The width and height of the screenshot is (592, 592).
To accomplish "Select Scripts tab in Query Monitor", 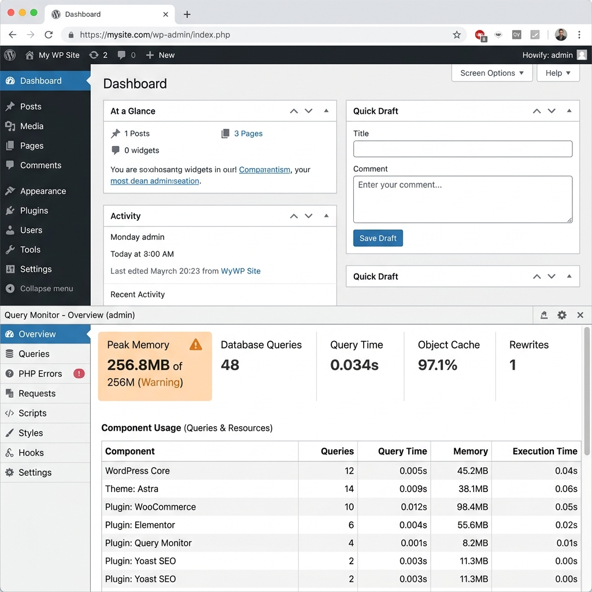I will click(45, 413).
